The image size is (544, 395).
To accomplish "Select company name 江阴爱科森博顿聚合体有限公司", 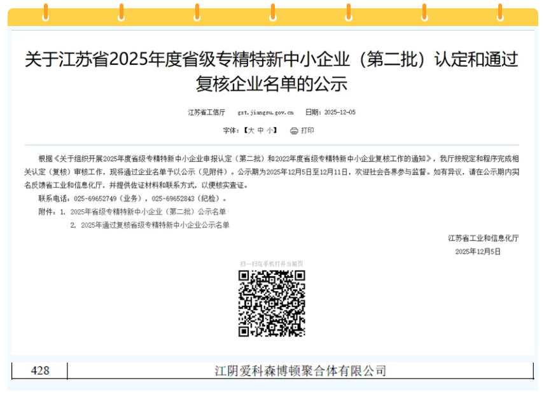I will click(x=300, y=371).
